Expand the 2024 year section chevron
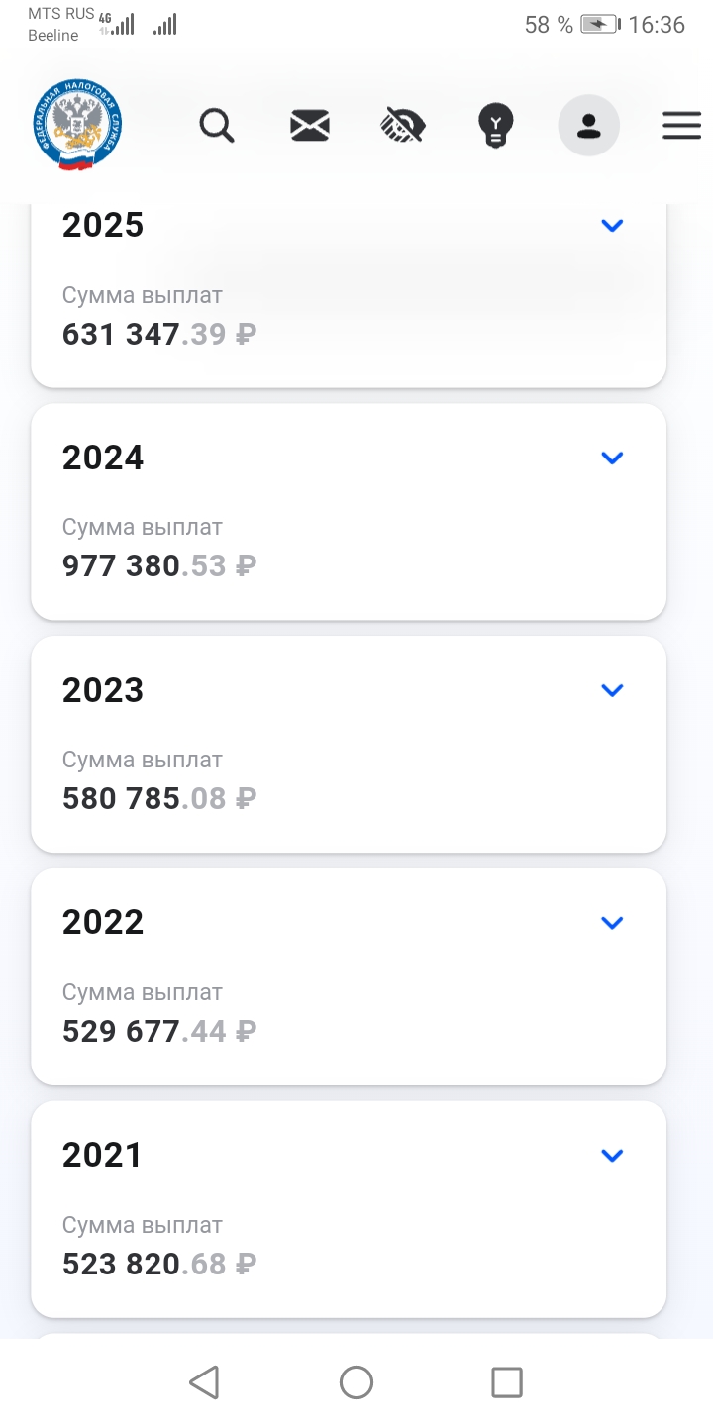The image size is (713, 1426). [613, 458]
